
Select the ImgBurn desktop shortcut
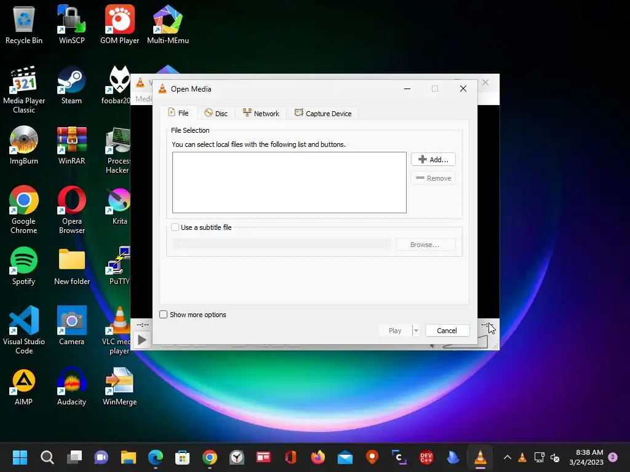coord(24,145)
